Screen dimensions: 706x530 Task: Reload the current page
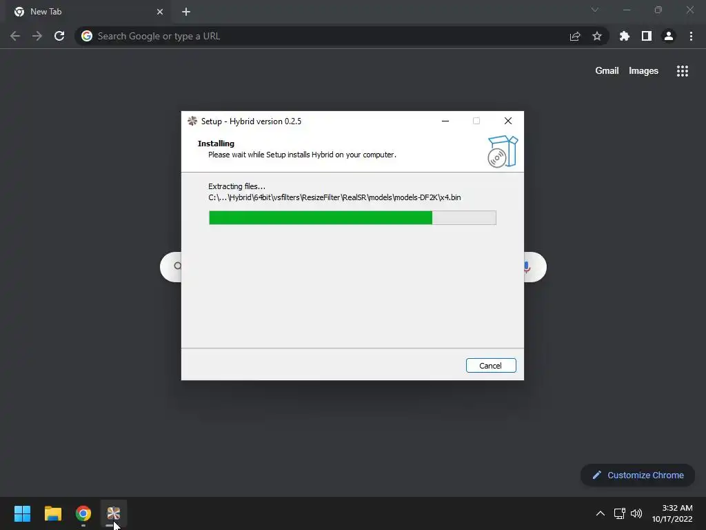[x=59, y=36]
